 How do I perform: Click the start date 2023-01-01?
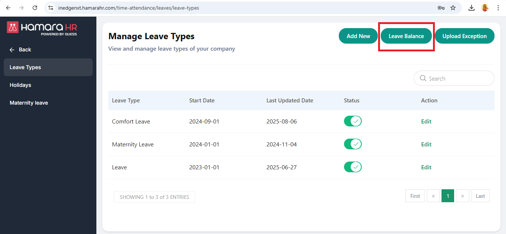click(x=204, y=167)
